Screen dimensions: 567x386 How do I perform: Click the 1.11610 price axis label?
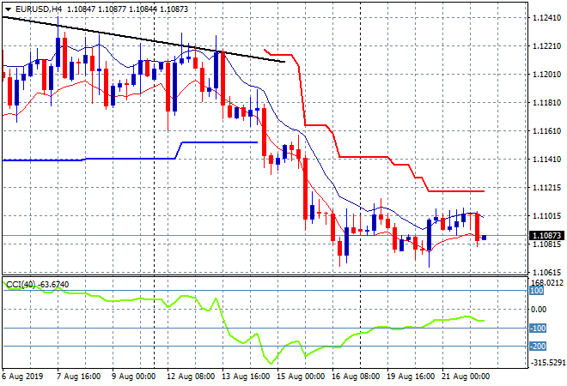(x=547, y=130)
